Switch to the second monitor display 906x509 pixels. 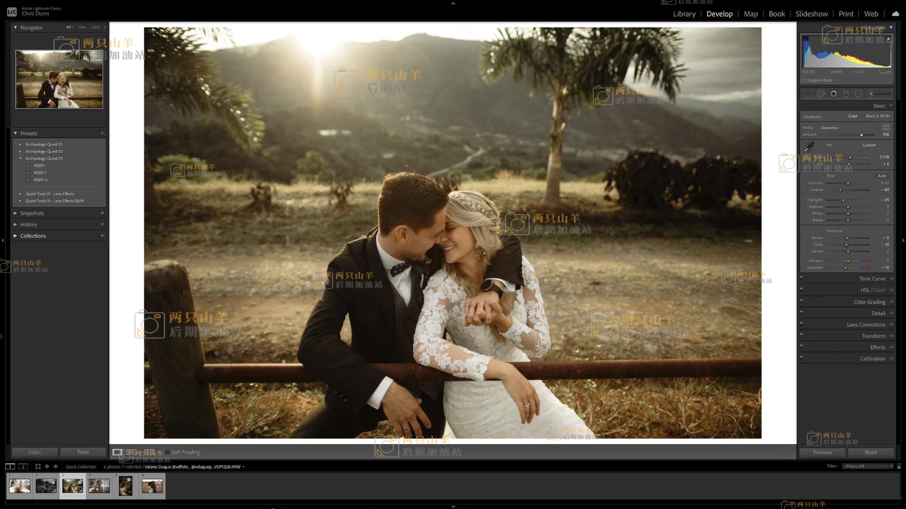(x=23, y=467)
